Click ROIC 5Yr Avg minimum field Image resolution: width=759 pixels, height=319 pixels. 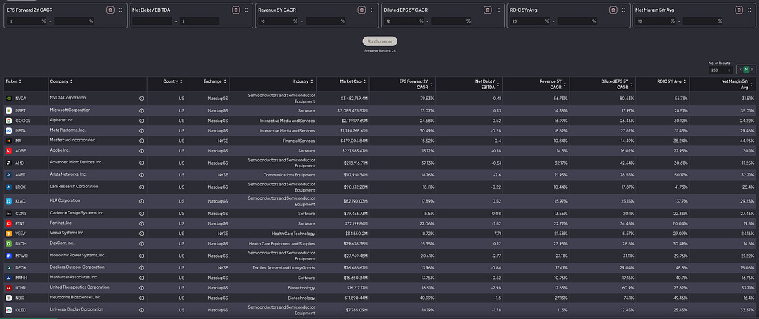pyautogui.click(x=530, y=21)
